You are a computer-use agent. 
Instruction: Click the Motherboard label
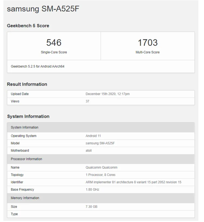pos(20,151)
